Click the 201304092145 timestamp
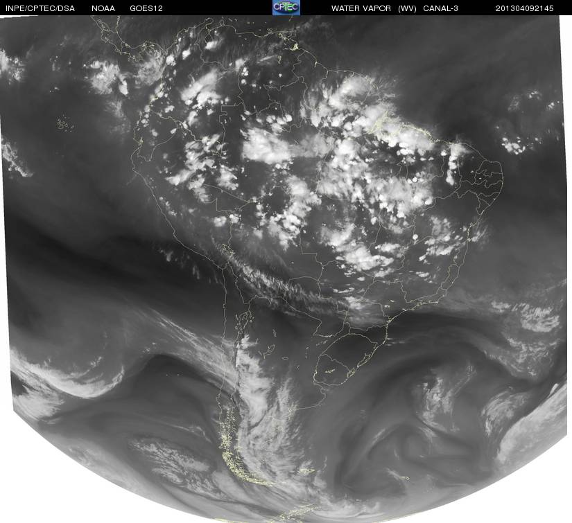 525,8
